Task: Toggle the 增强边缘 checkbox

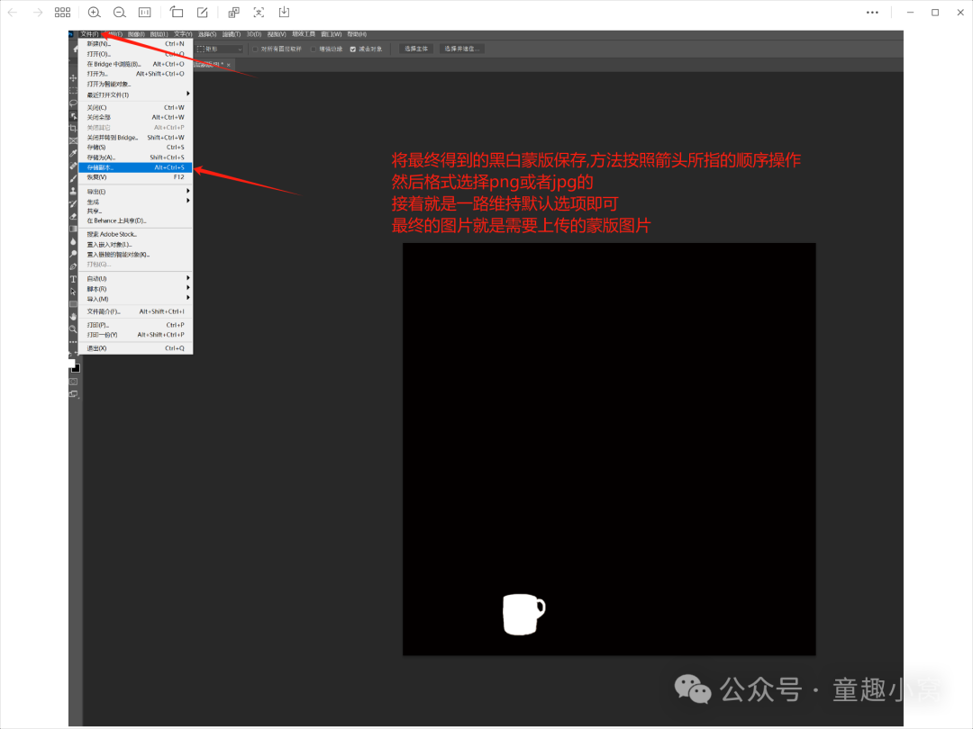Action: coord(314,49)
